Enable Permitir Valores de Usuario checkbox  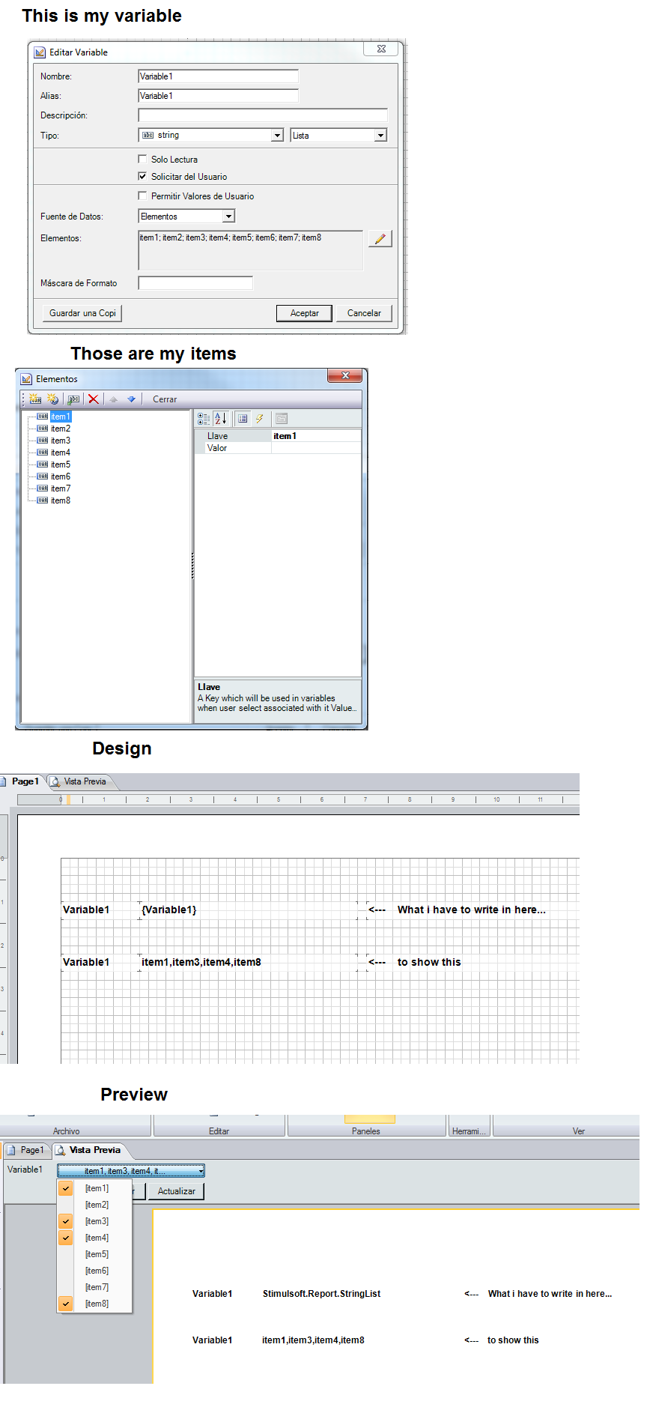tap(142, 196)
